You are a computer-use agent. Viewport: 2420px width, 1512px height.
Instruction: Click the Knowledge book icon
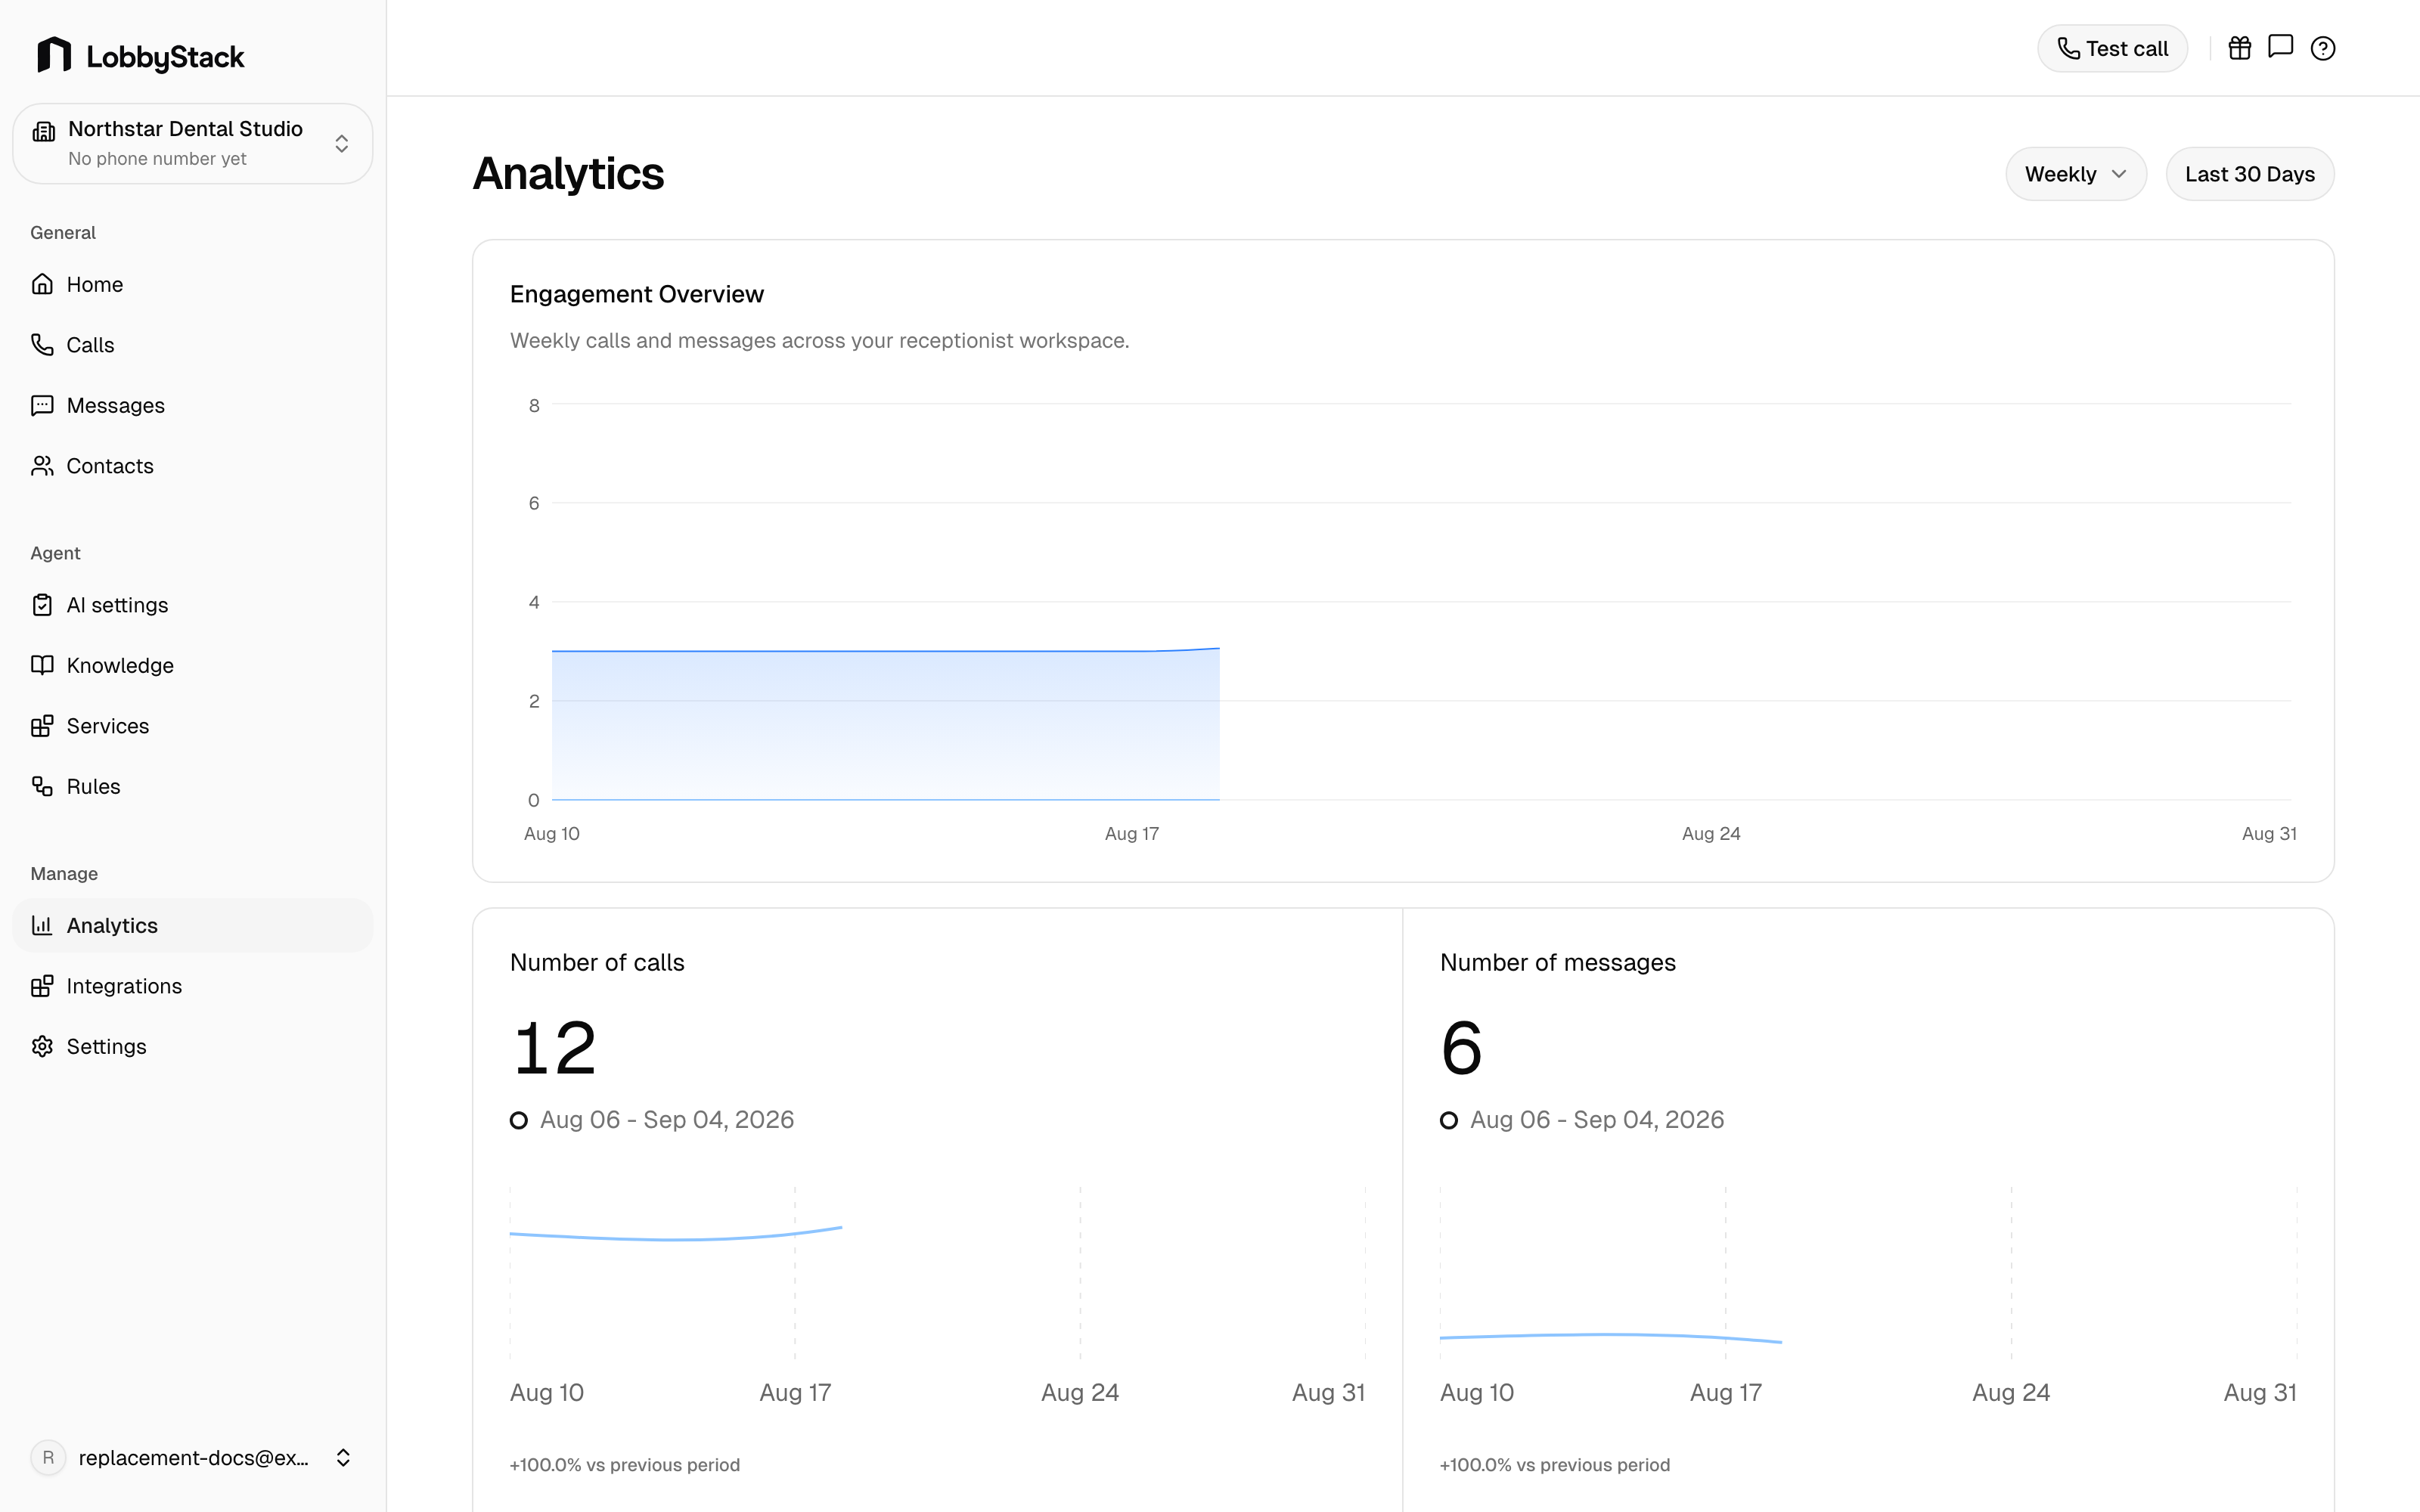pos(42,665)
